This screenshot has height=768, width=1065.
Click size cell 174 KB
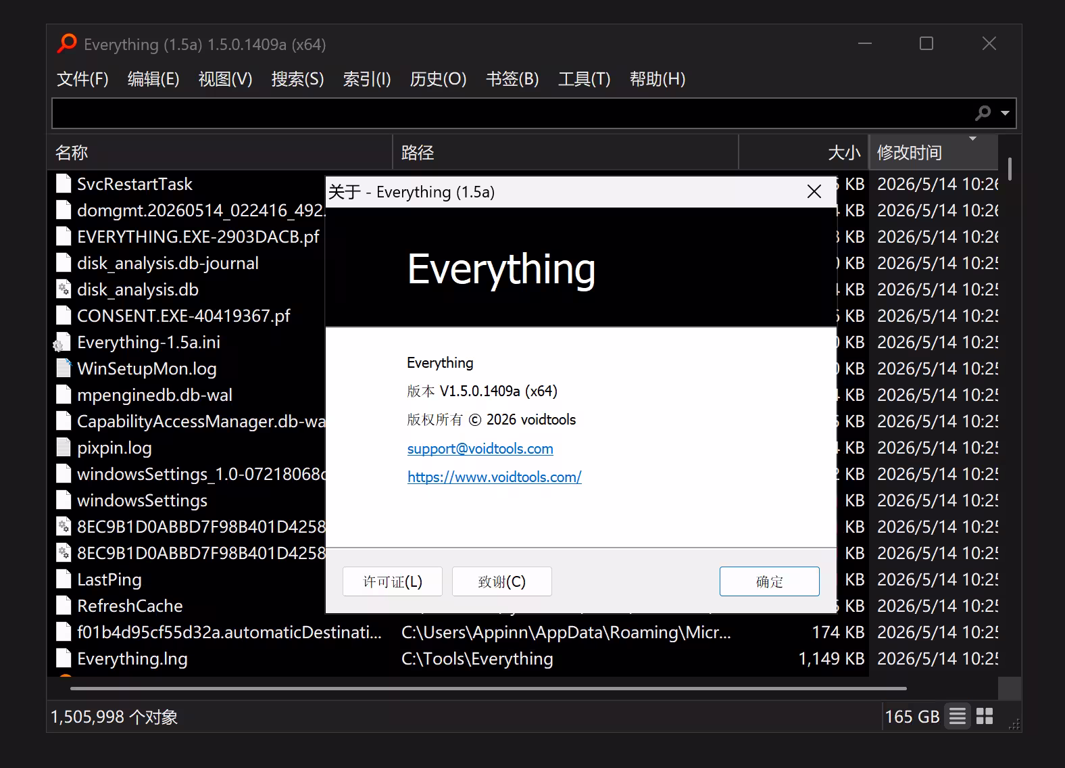(x=838, y=632)
